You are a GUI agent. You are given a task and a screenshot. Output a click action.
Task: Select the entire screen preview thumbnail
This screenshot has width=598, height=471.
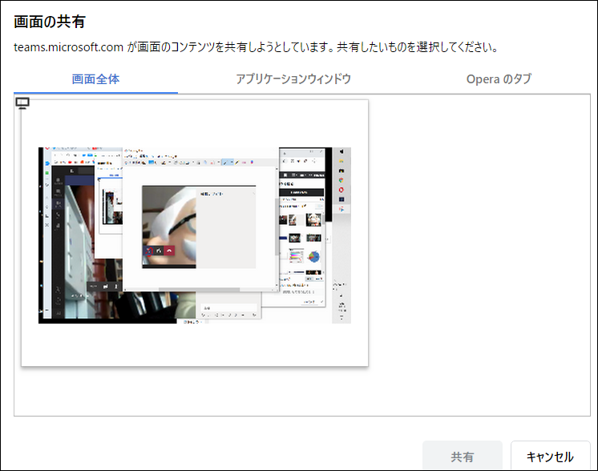195,233
